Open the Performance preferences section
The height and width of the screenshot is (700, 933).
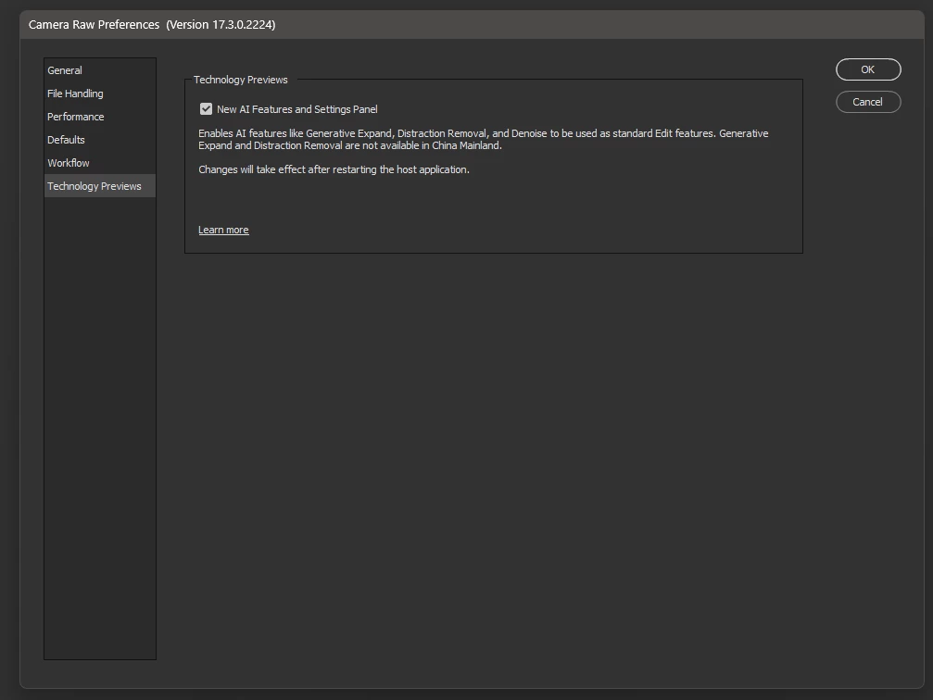(x=99, y=117)
